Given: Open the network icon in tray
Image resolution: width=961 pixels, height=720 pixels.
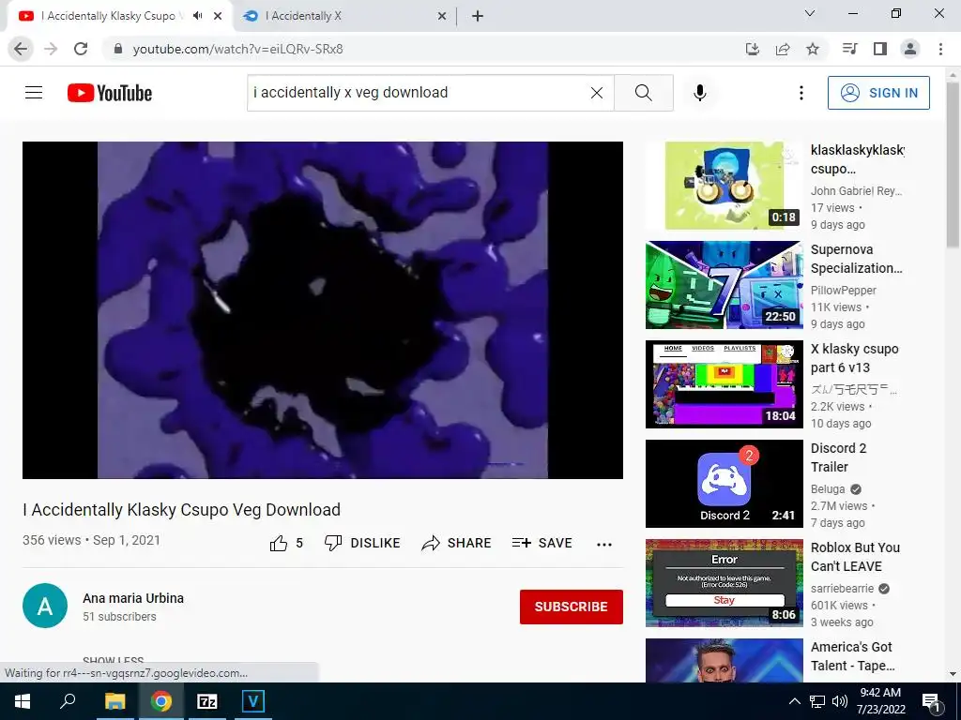Looking at the screenshot, I should tap(817, 701).
